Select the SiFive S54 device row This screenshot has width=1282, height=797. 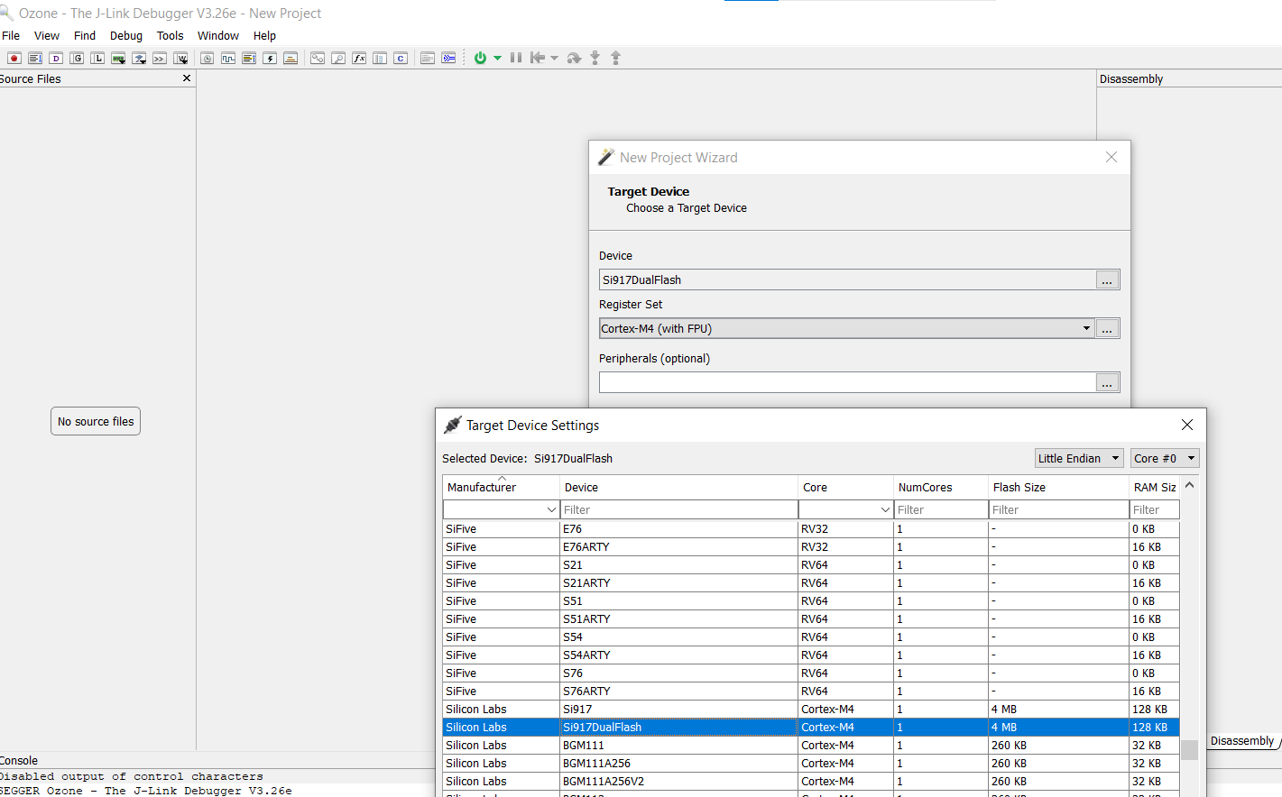pyautogui.click(x=811, y=637)
